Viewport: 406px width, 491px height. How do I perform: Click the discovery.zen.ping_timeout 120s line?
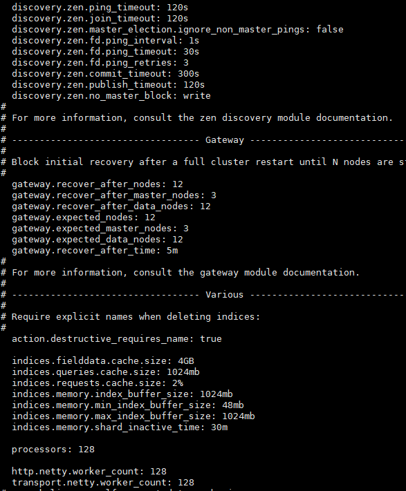[100, 8]
